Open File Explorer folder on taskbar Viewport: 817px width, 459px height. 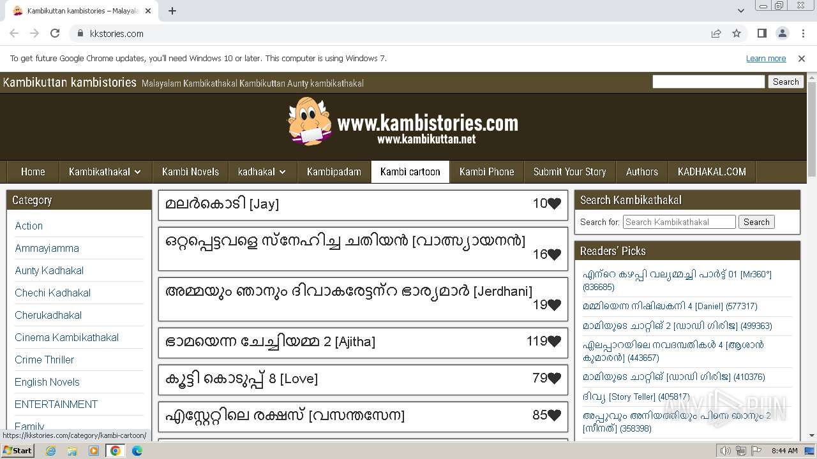coord(72,451)
